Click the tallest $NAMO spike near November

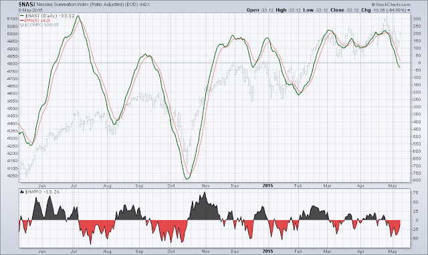tap(205, 193)
